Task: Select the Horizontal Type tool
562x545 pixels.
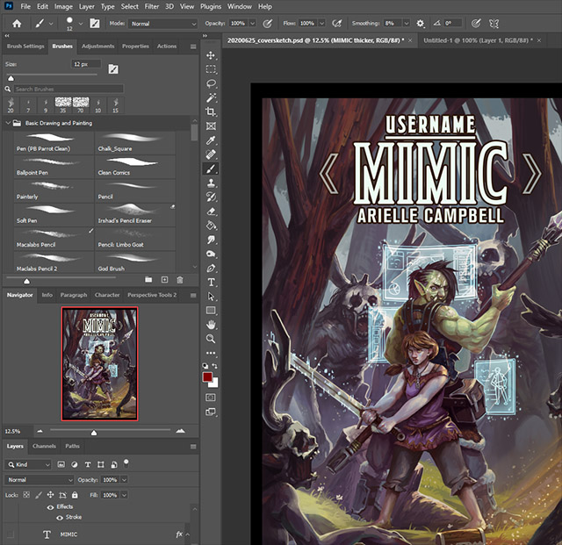Action: tap(211, 282)
